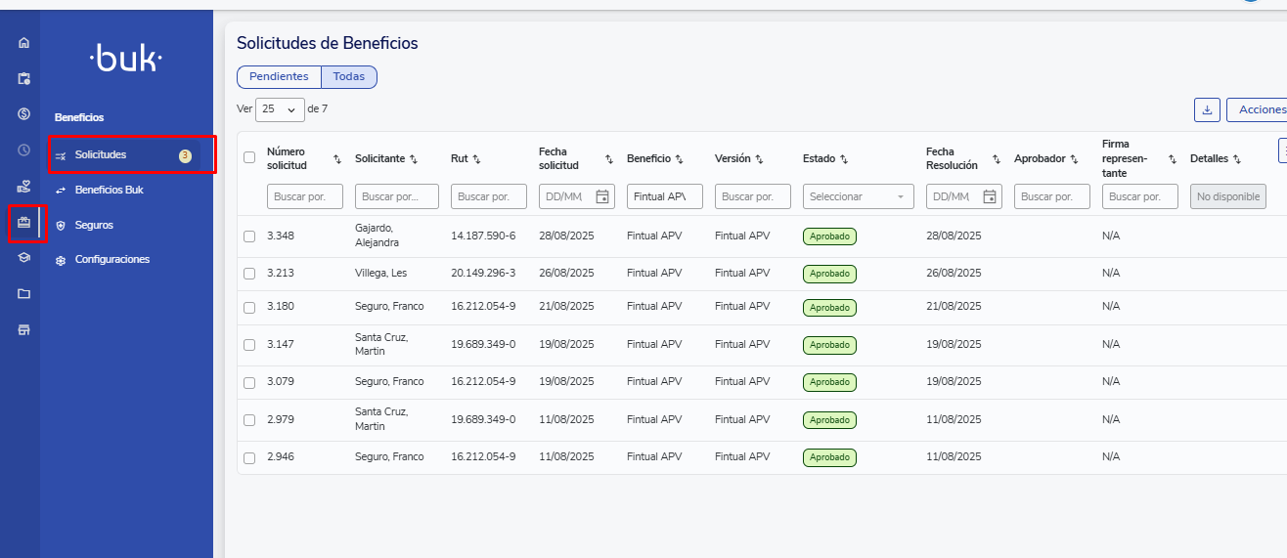Open the Acciones dropdown button
This screenshot has width=1287, height=558.
point(1258,109)
